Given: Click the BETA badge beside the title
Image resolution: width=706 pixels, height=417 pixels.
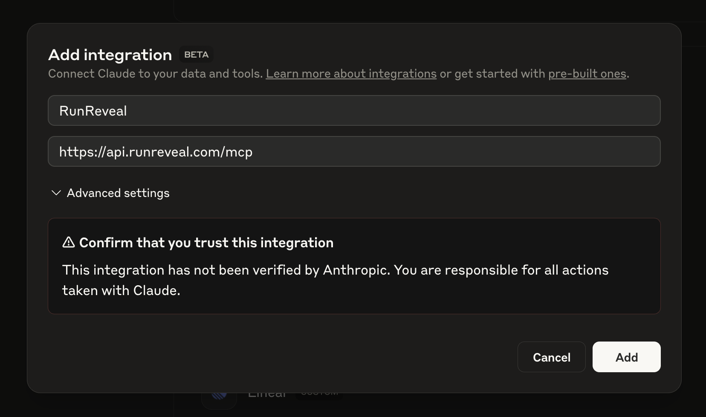Looking at the screenshot, I should (x=196, y=55).
